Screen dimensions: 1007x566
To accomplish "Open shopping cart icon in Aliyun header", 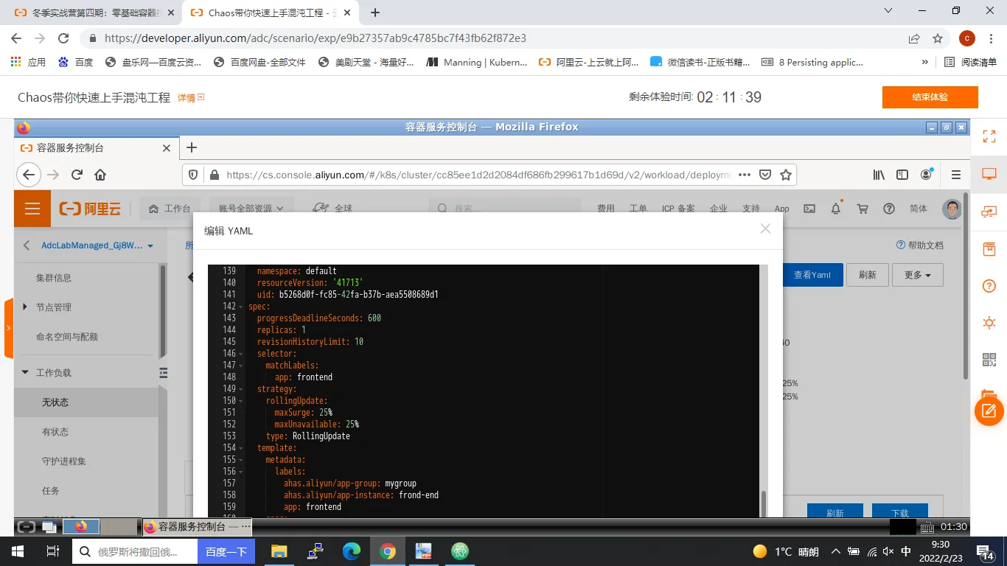I will click(x=863, y=209).
